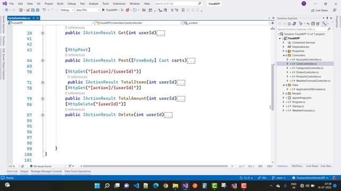Click the Pending Changes Filter clock icon
This screenshot has height=191, width=341.
301,23
